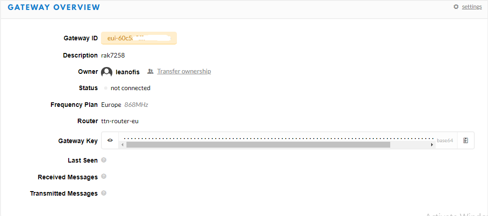Copy the Gateway Key with clipboard icon
The width and height of the screenshot is (488, 216).
pyautogui.click(x=466, y=140)
